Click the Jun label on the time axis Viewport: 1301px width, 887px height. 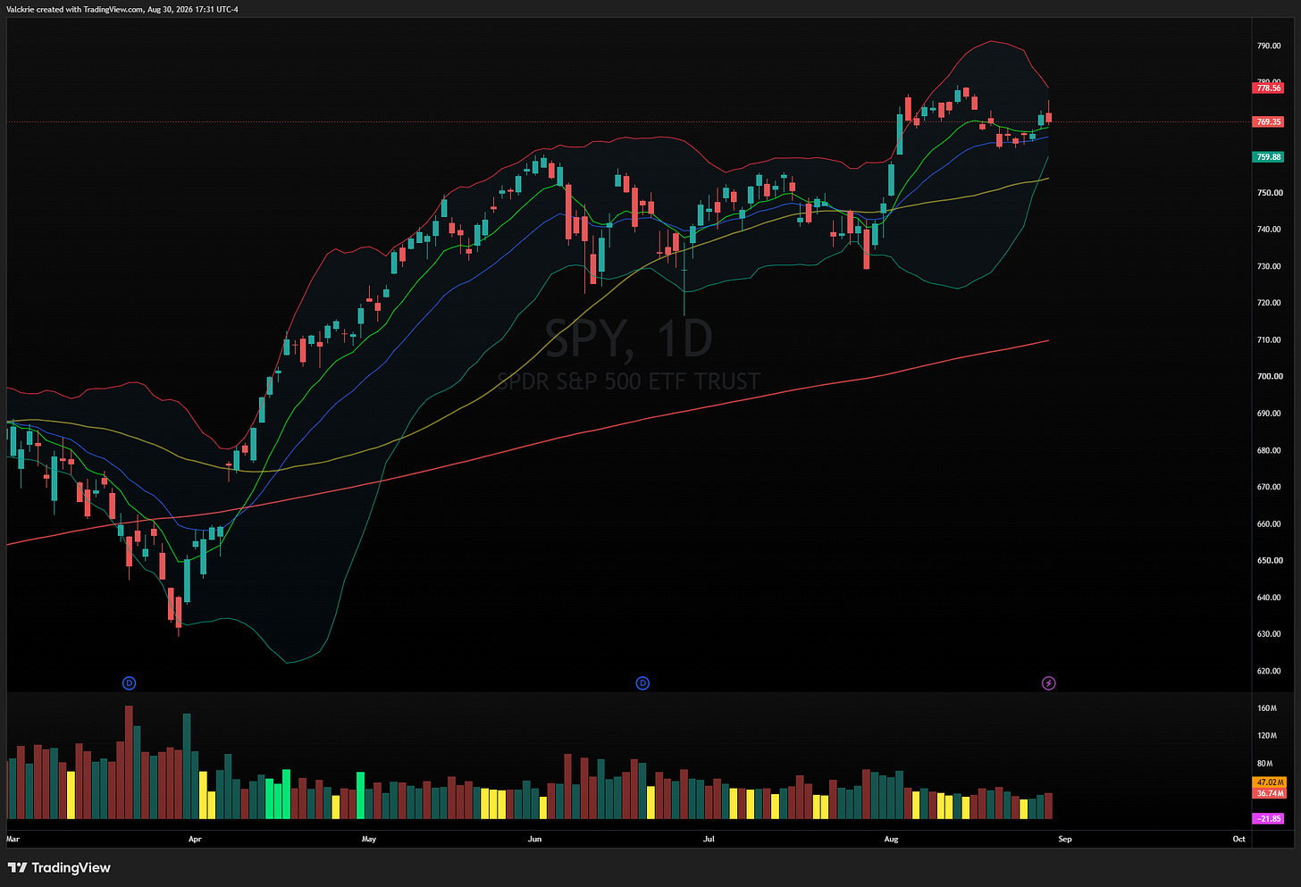tap(534, 840)
